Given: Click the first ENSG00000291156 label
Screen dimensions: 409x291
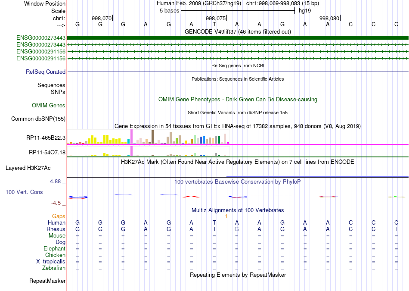Looking at the screenshot, I should (41, 51).
